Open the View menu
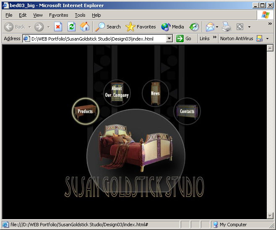This screenshot has width=276, height=230. point(38,15)
